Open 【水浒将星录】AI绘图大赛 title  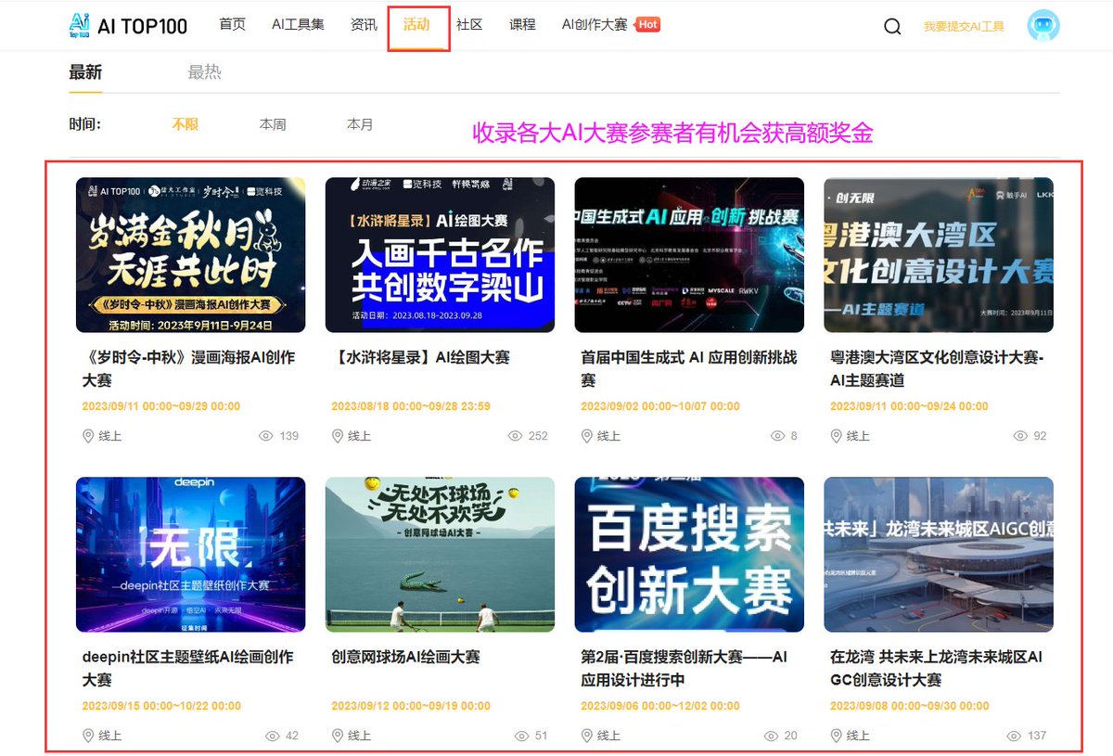tap(421, 358)
